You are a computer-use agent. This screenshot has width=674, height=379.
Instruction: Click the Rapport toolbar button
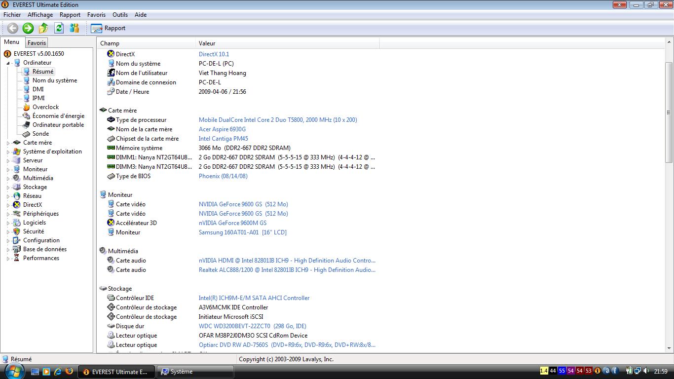click(109, 28)
